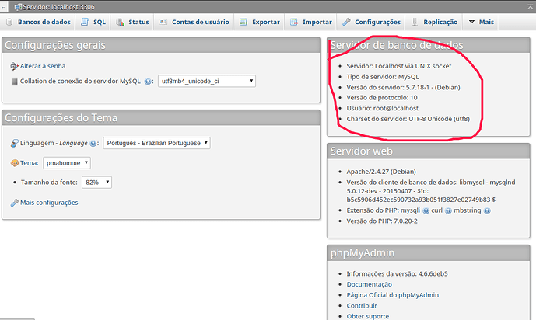The height and width of the screenshot is (320, 536).
Task: Click the page-top collapse icon at the top-right corner
Action: click(x=531, y=6)
